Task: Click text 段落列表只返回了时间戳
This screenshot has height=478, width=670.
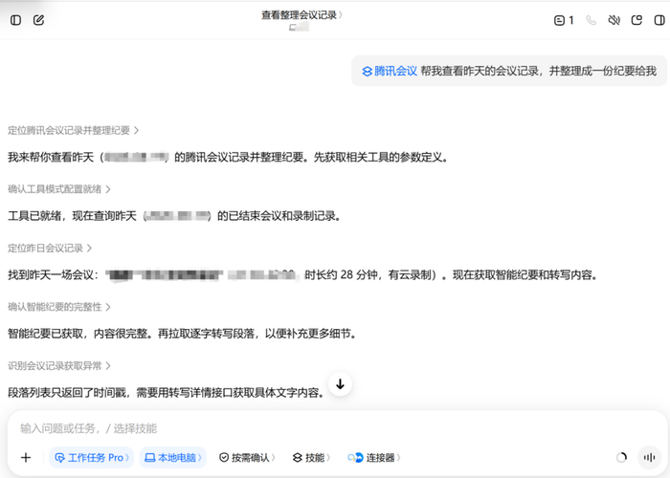Action: [68, 392]
